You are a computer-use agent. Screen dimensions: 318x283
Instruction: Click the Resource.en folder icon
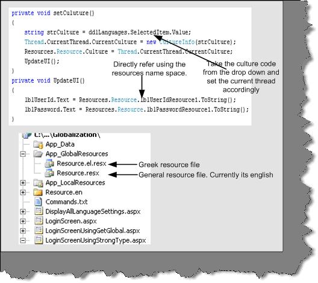(x=38, y=192)
